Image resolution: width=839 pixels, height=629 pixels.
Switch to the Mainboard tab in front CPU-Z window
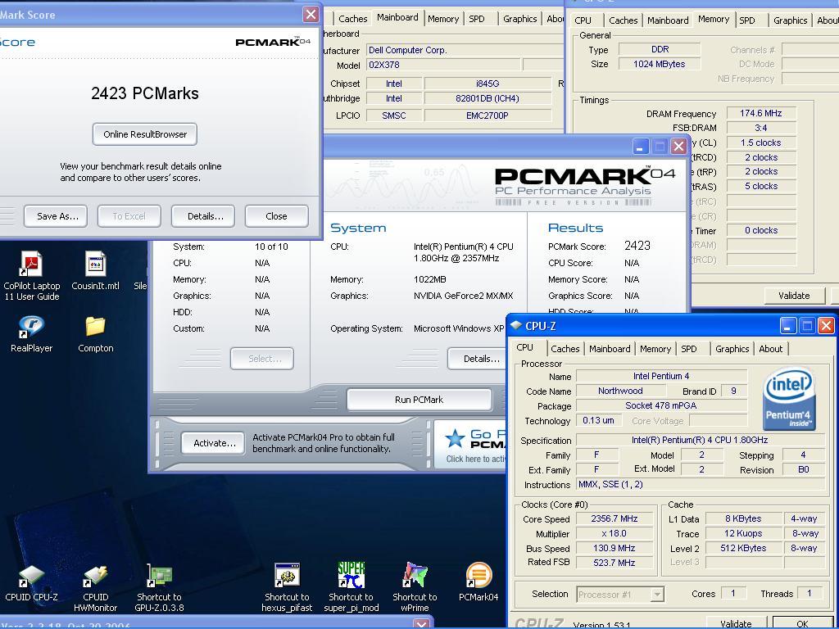610,349
